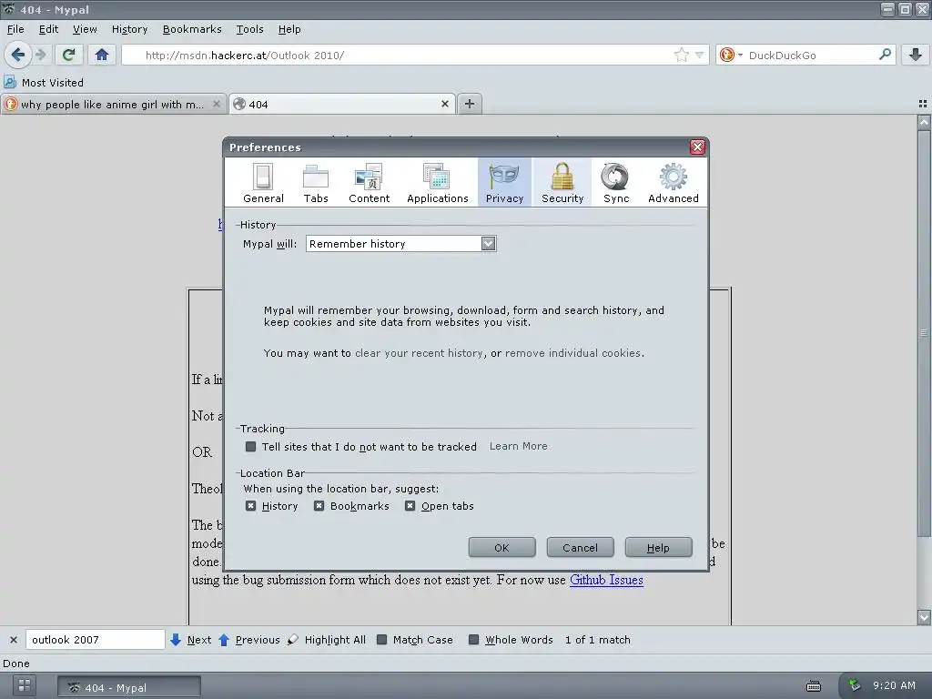Viewport: 932px width, 699px height.
Task: Open the Security padlock pane
Action: pyautogui.click(x=562, y=183)
